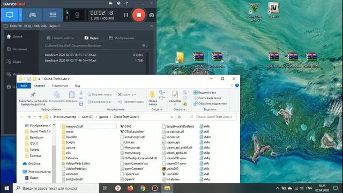Open the Move to dropdown
The image size is (343, 193).
coord(101,94)
